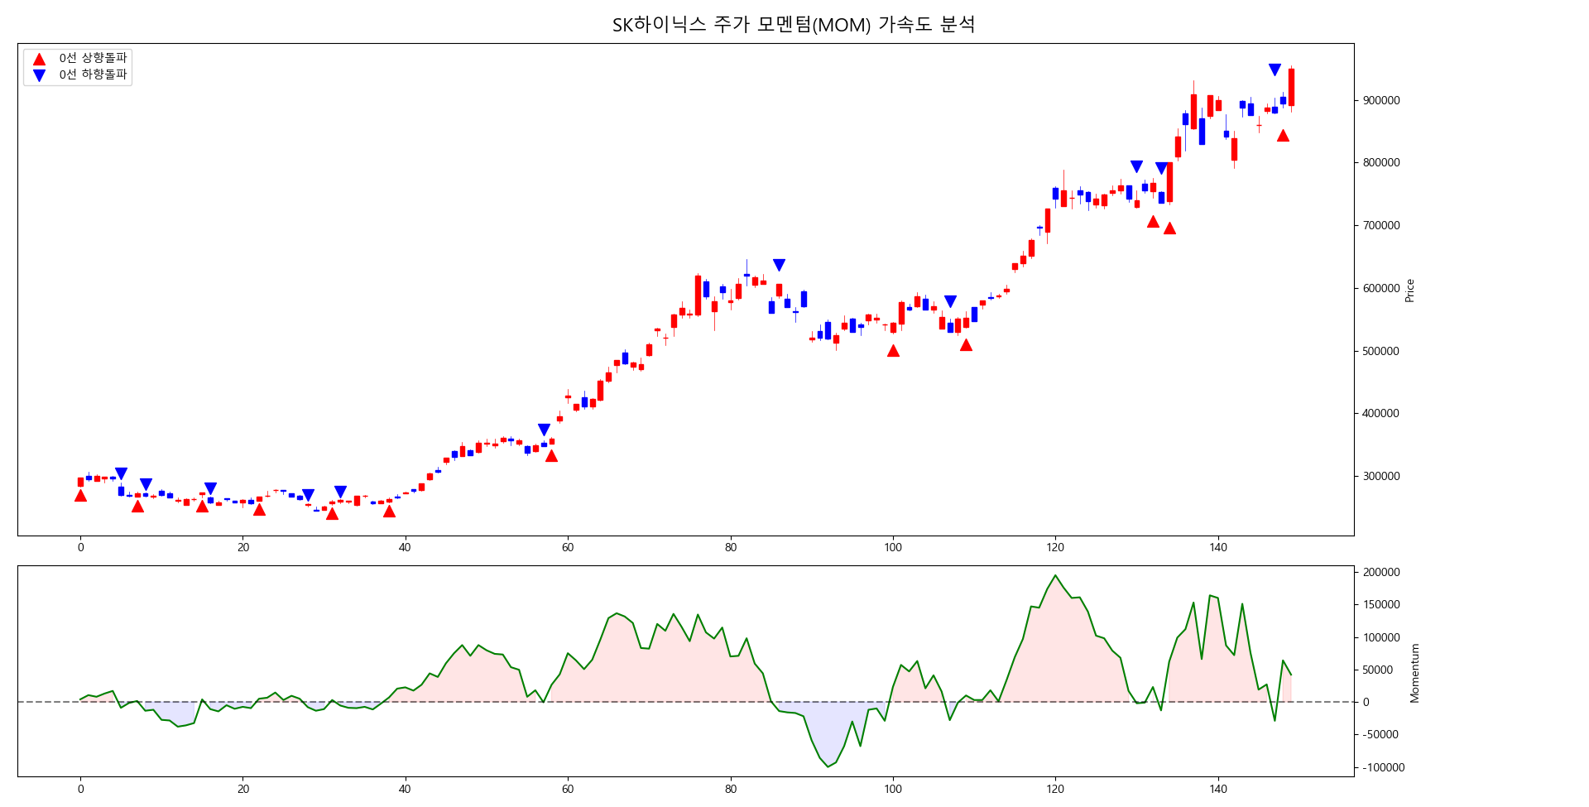Click the blue down-triangle marker near index 5
Screen dimensions: 1589x807
point(121,473)
